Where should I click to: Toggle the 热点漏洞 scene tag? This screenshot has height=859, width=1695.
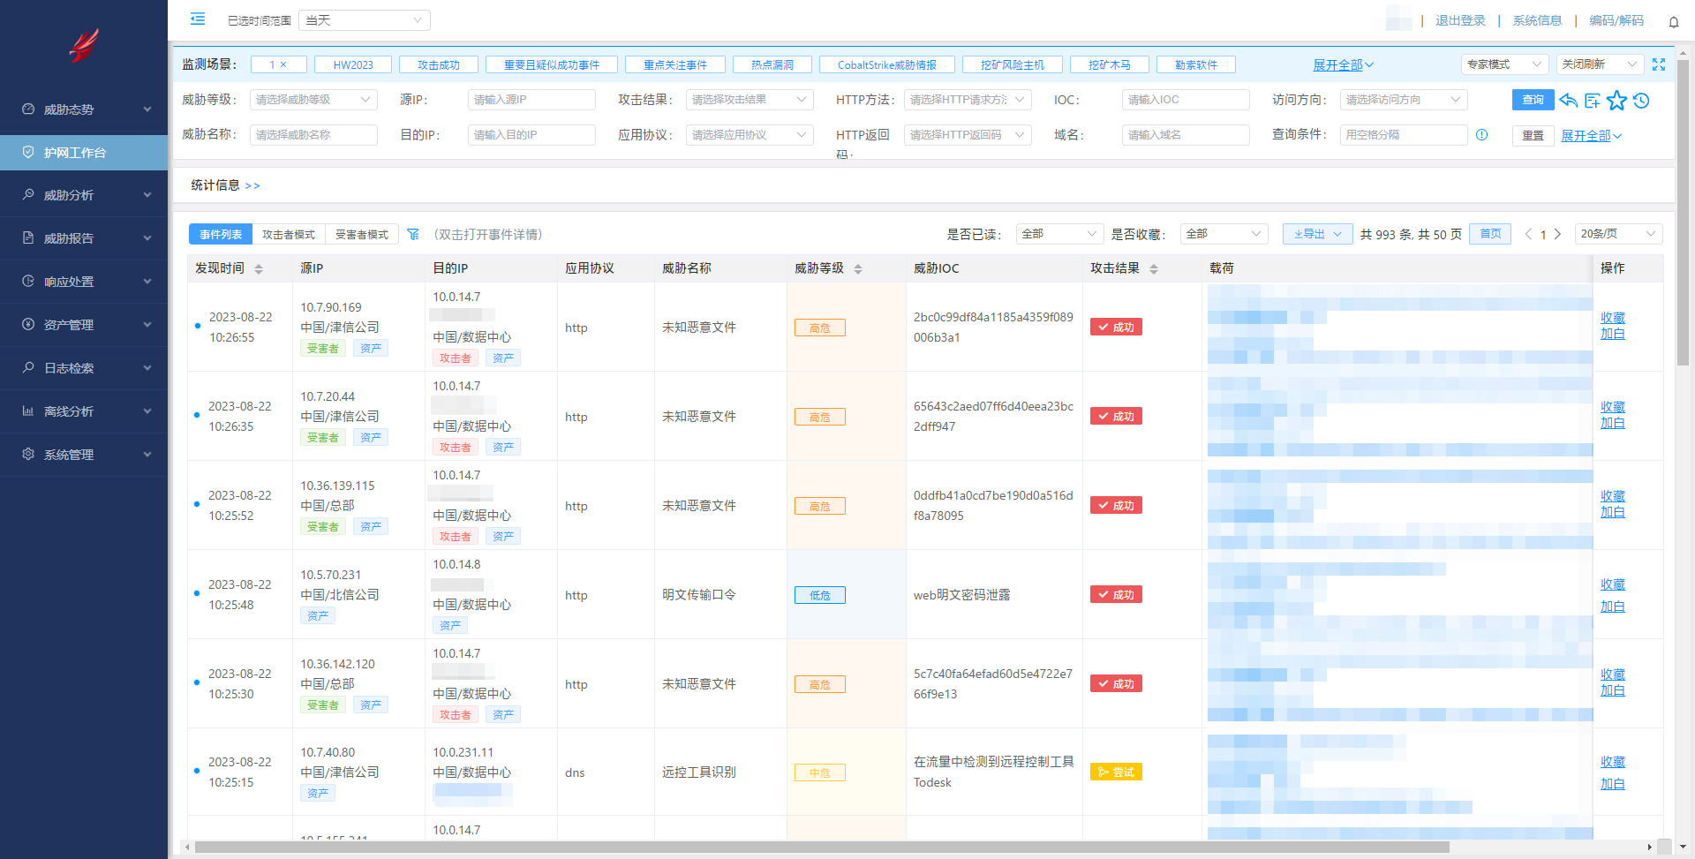[x=772, y=64]
